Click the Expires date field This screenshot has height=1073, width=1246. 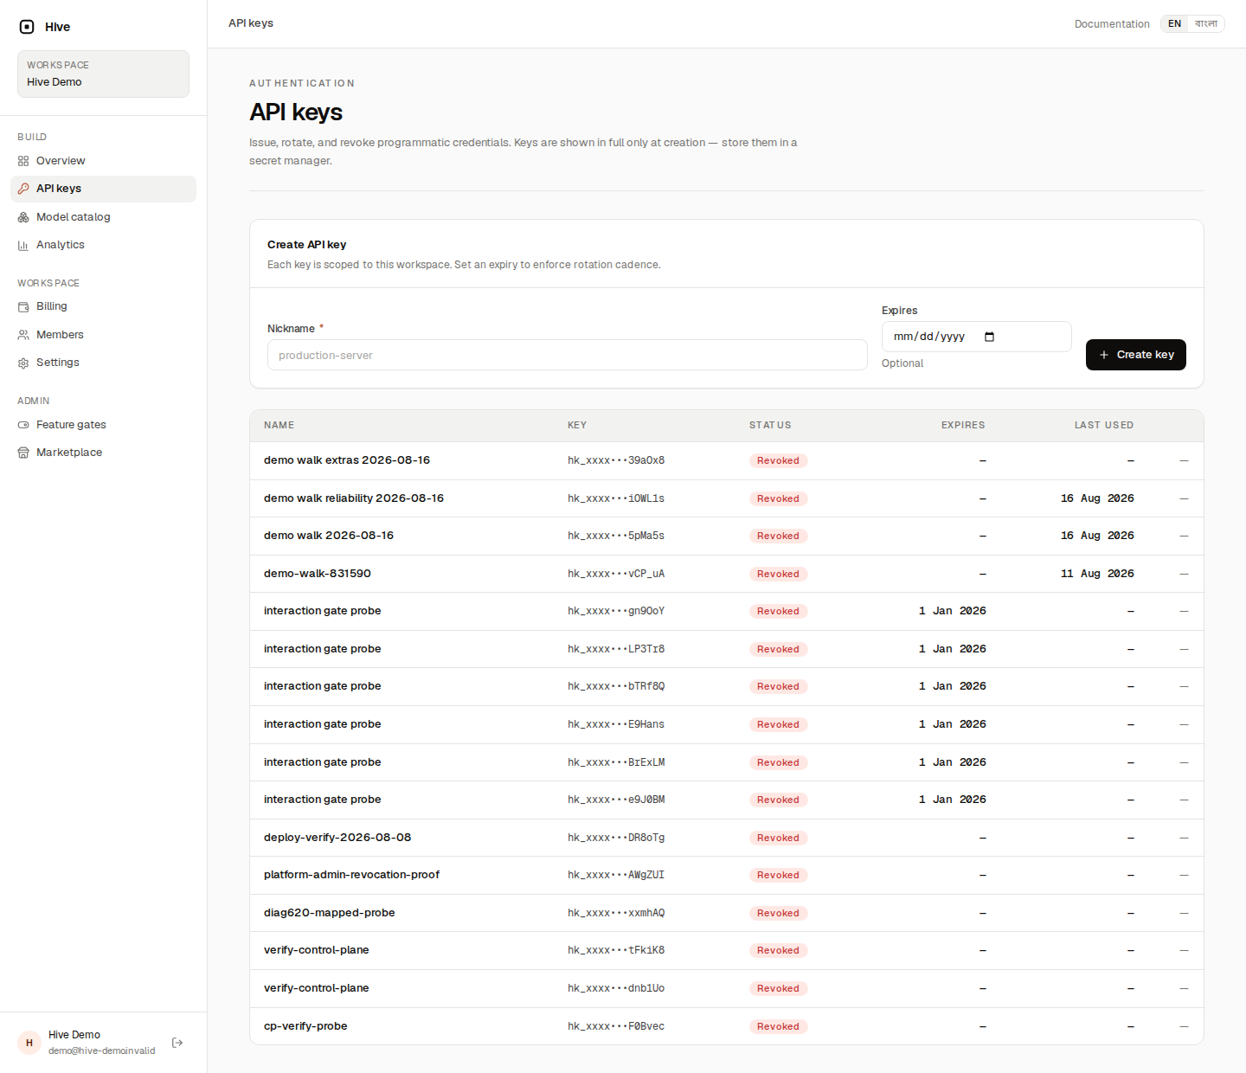click(x=976, y=337)
